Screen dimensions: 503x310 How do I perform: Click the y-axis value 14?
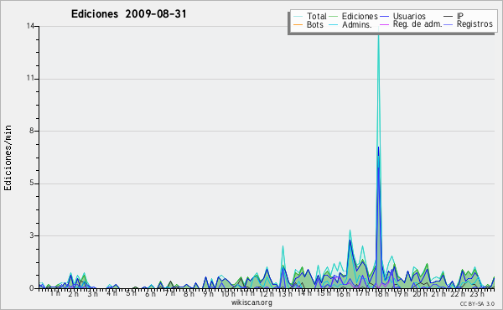[x=30, y=26]
